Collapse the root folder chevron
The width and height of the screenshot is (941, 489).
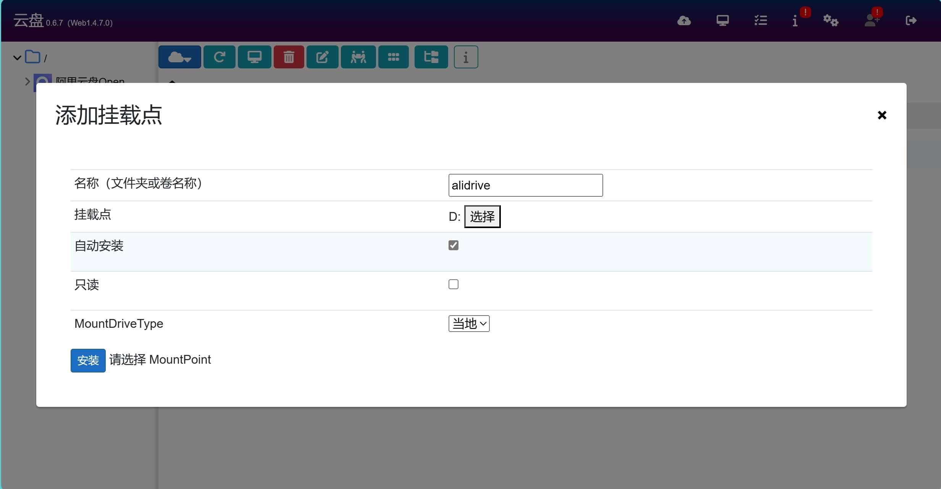click(x=17, y=58)
